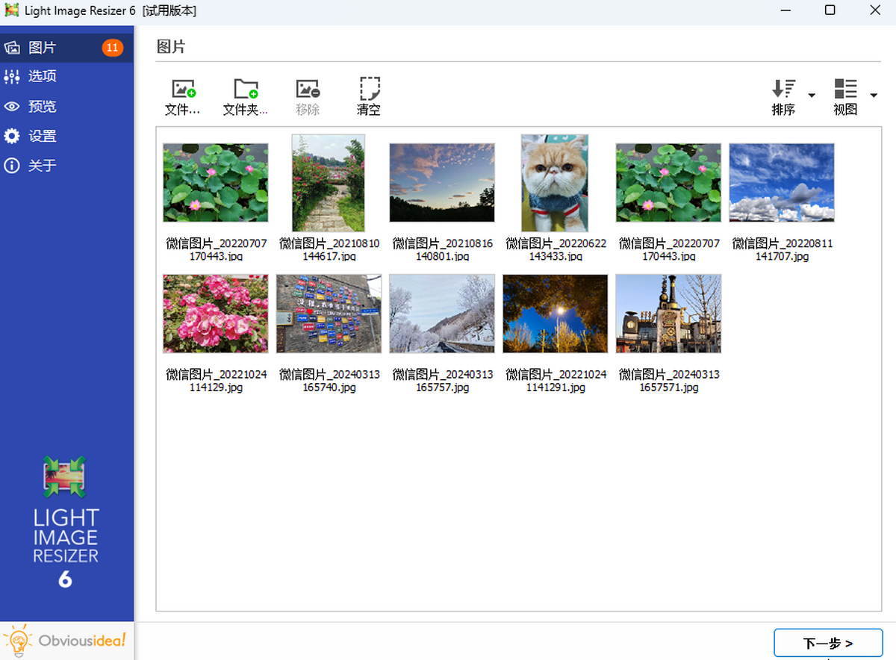Select the 图片 (Images) sidebar tab
Screen dimensions: 896x660
click(43, 48)
